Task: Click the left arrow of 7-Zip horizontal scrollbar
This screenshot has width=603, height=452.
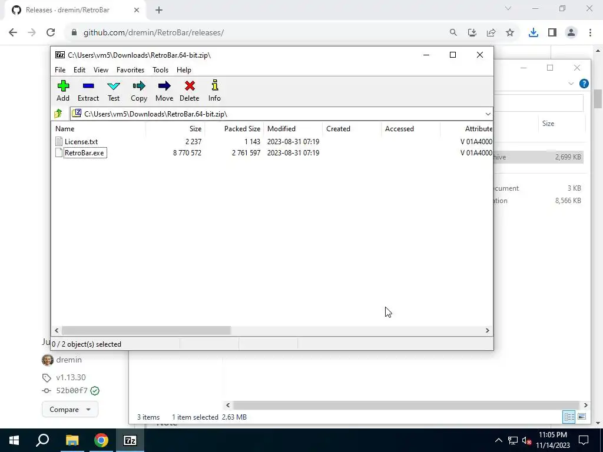Action: point(57,331)
